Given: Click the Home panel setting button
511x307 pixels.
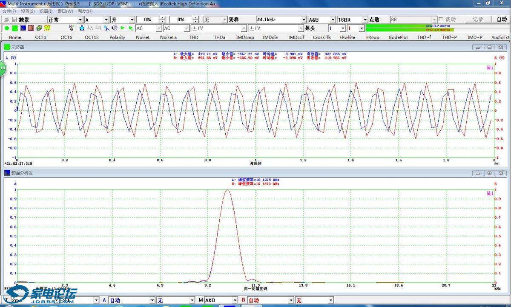Looking at the screenshot, I should click(15, 37).
